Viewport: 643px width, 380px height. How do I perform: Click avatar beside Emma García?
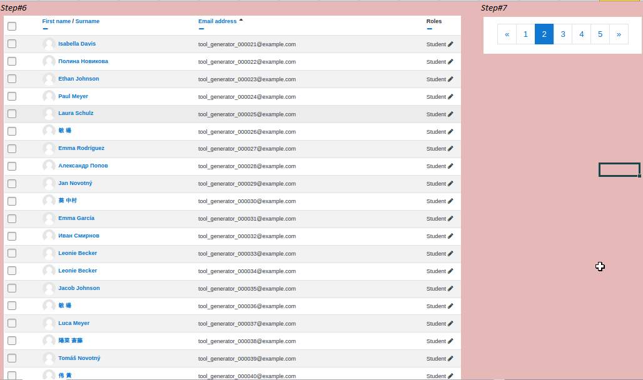pyautogui.click(x=49, y=218)
